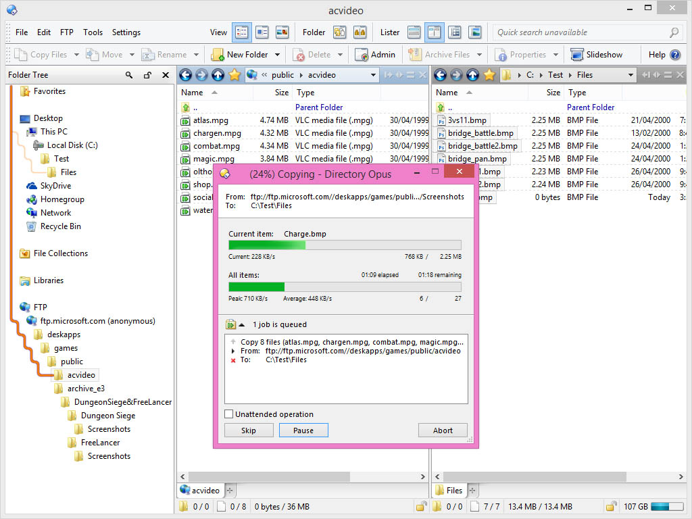
Task: Click All items progress bar
Action: [345, 287]
